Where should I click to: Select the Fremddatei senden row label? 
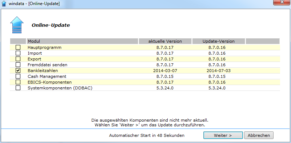[48, 65]
